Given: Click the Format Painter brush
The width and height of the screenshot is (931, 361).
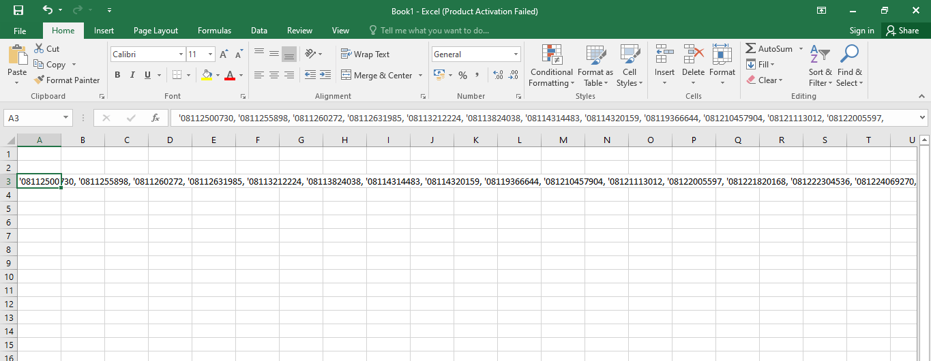Looking at the screenshot, I should click(x=40, y=80).
